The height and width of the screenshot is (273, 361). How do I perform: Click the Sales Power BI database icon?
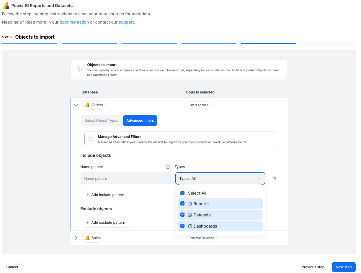point(87,238)
